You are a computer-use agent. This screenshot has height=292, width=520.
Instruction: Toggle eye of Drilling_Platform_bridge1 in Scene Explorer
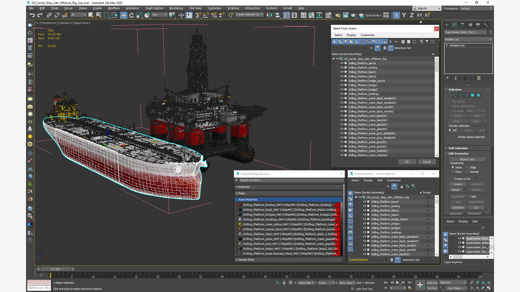[364, 224]
